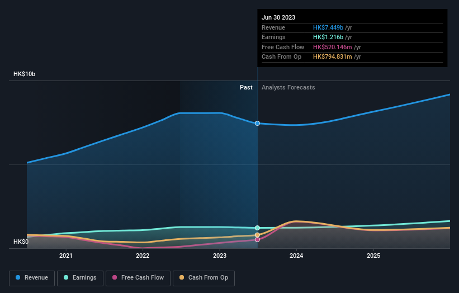Toggle the Free Cash Flow legend button

pyautogui.click(x=138, y=278)
